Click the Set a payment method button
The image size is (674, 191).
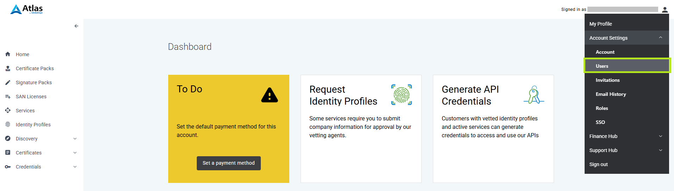229,163
